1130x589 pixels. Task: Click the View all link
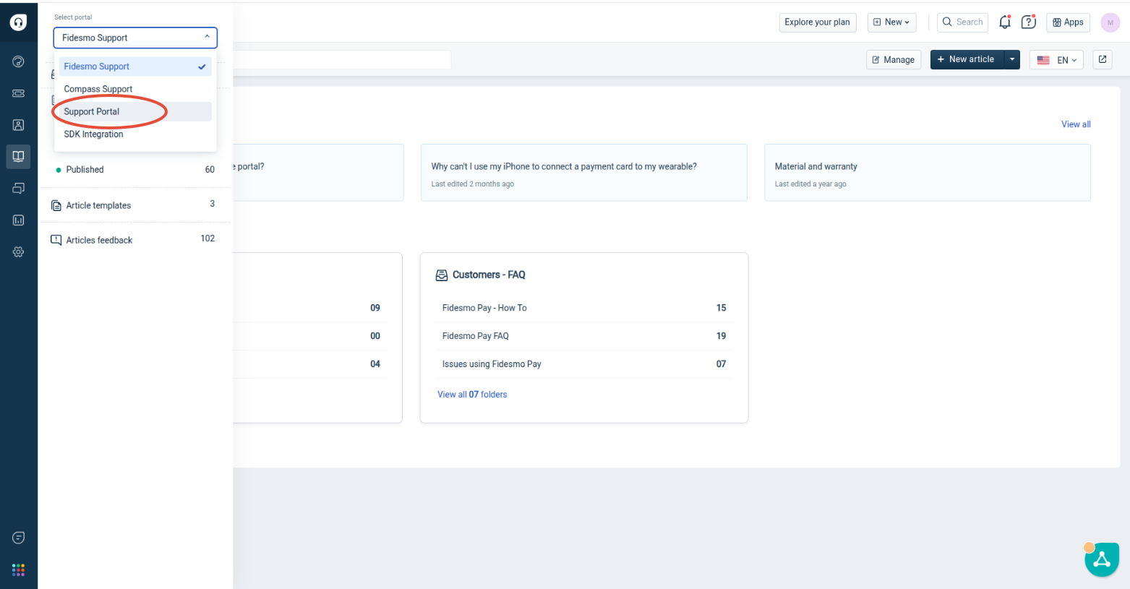(x=1076, y=124)
